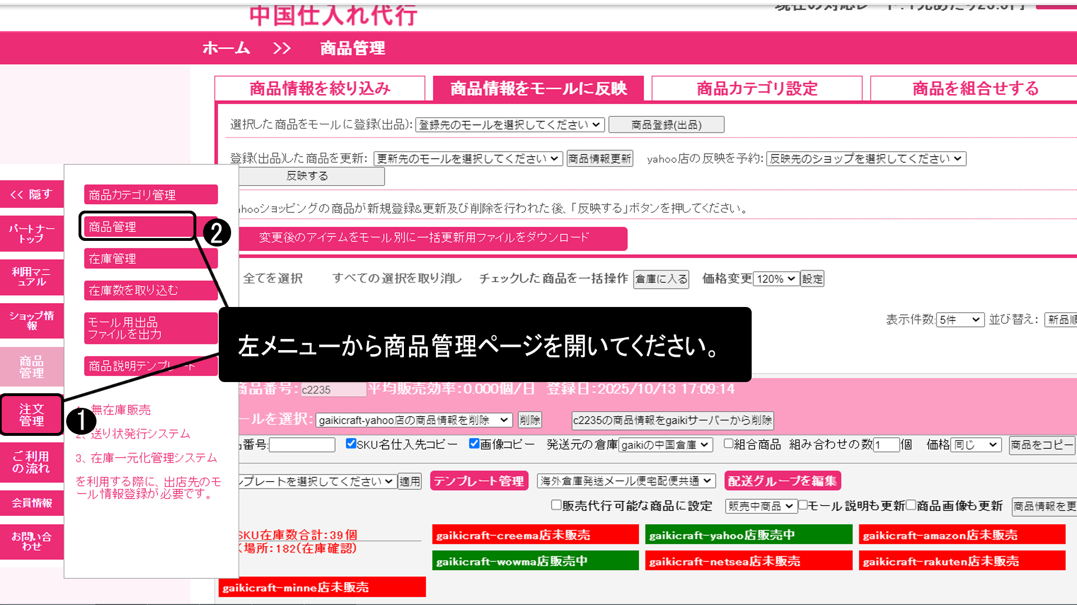Toggle the 画像コピー checkbox
The width and height of the screenshot is (1077, 605).
[x=474, y=444]
